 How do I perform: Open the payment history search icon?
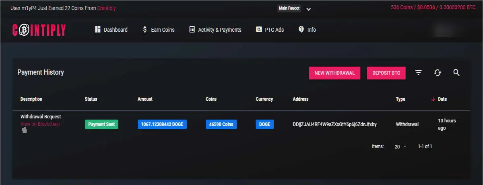coord(456,73)
